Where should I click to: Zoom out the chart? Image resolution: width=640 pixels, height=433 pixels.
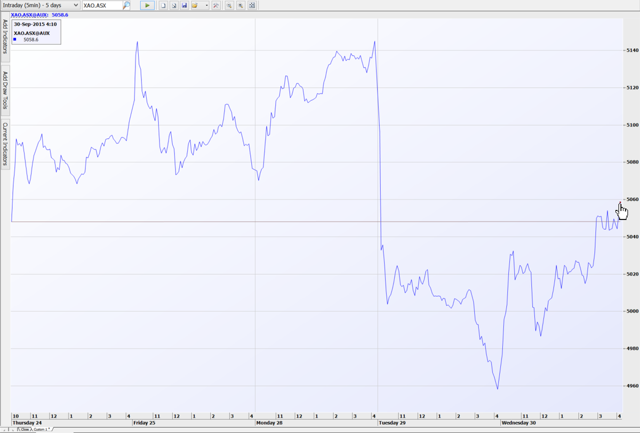(x=229, y=5)
